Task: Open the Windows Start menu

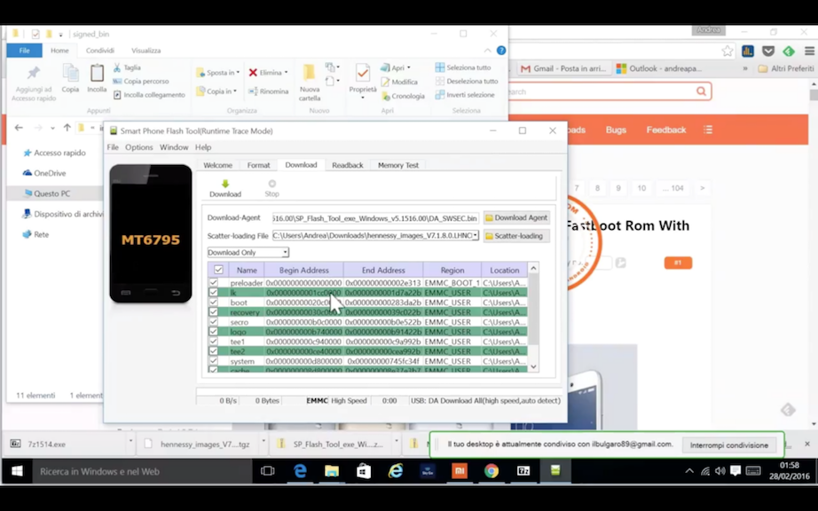Action: point(17,471)
